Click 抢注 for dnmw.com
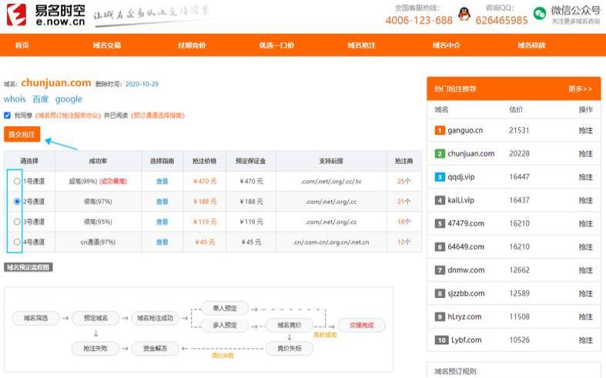 [585, 270]
